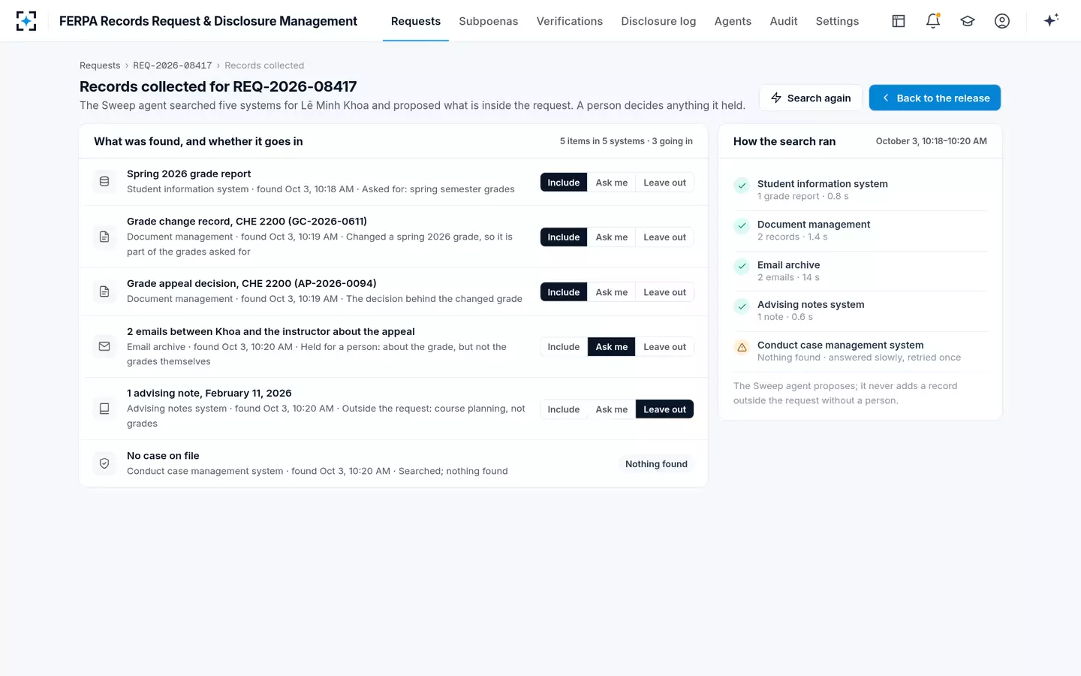Set Grade appeal decision to Leave out
Image resolution: width=1081 pixels, height=676 pixels.
point(664,292)
